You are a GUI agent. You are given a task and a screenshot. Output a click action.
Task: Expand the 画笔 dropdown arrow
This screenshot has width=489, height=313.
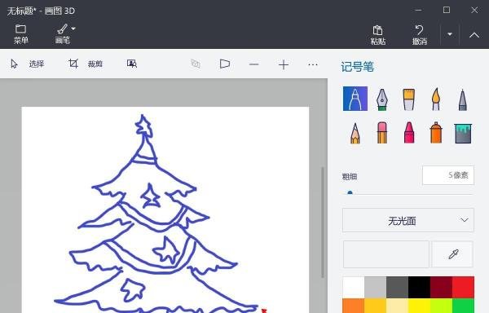pyautogui.click(x=73, y=29)
